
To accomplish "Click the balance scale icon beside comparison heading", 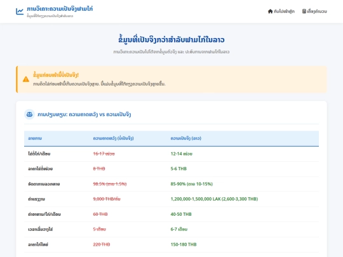I will point(29,114).
